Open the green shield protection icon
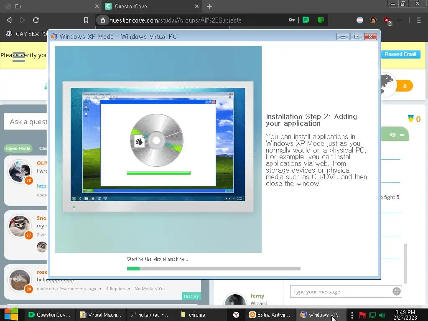Image resolution: width=428 pixels, height=321 pixels. pyautogui.click(x=321, y=20)
